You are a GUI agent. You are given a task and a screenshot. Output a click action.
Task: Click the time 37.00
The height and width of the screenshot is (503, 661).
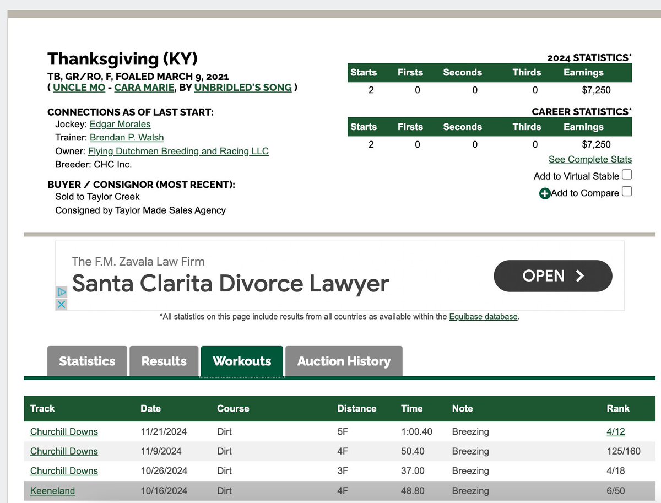(x=413, y=471)
